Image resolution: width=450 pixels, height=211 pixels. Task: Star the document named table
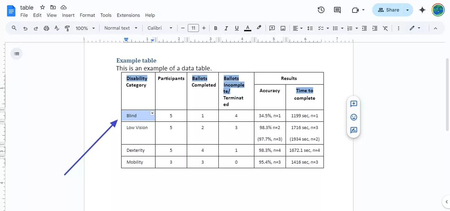coord(42,7)
